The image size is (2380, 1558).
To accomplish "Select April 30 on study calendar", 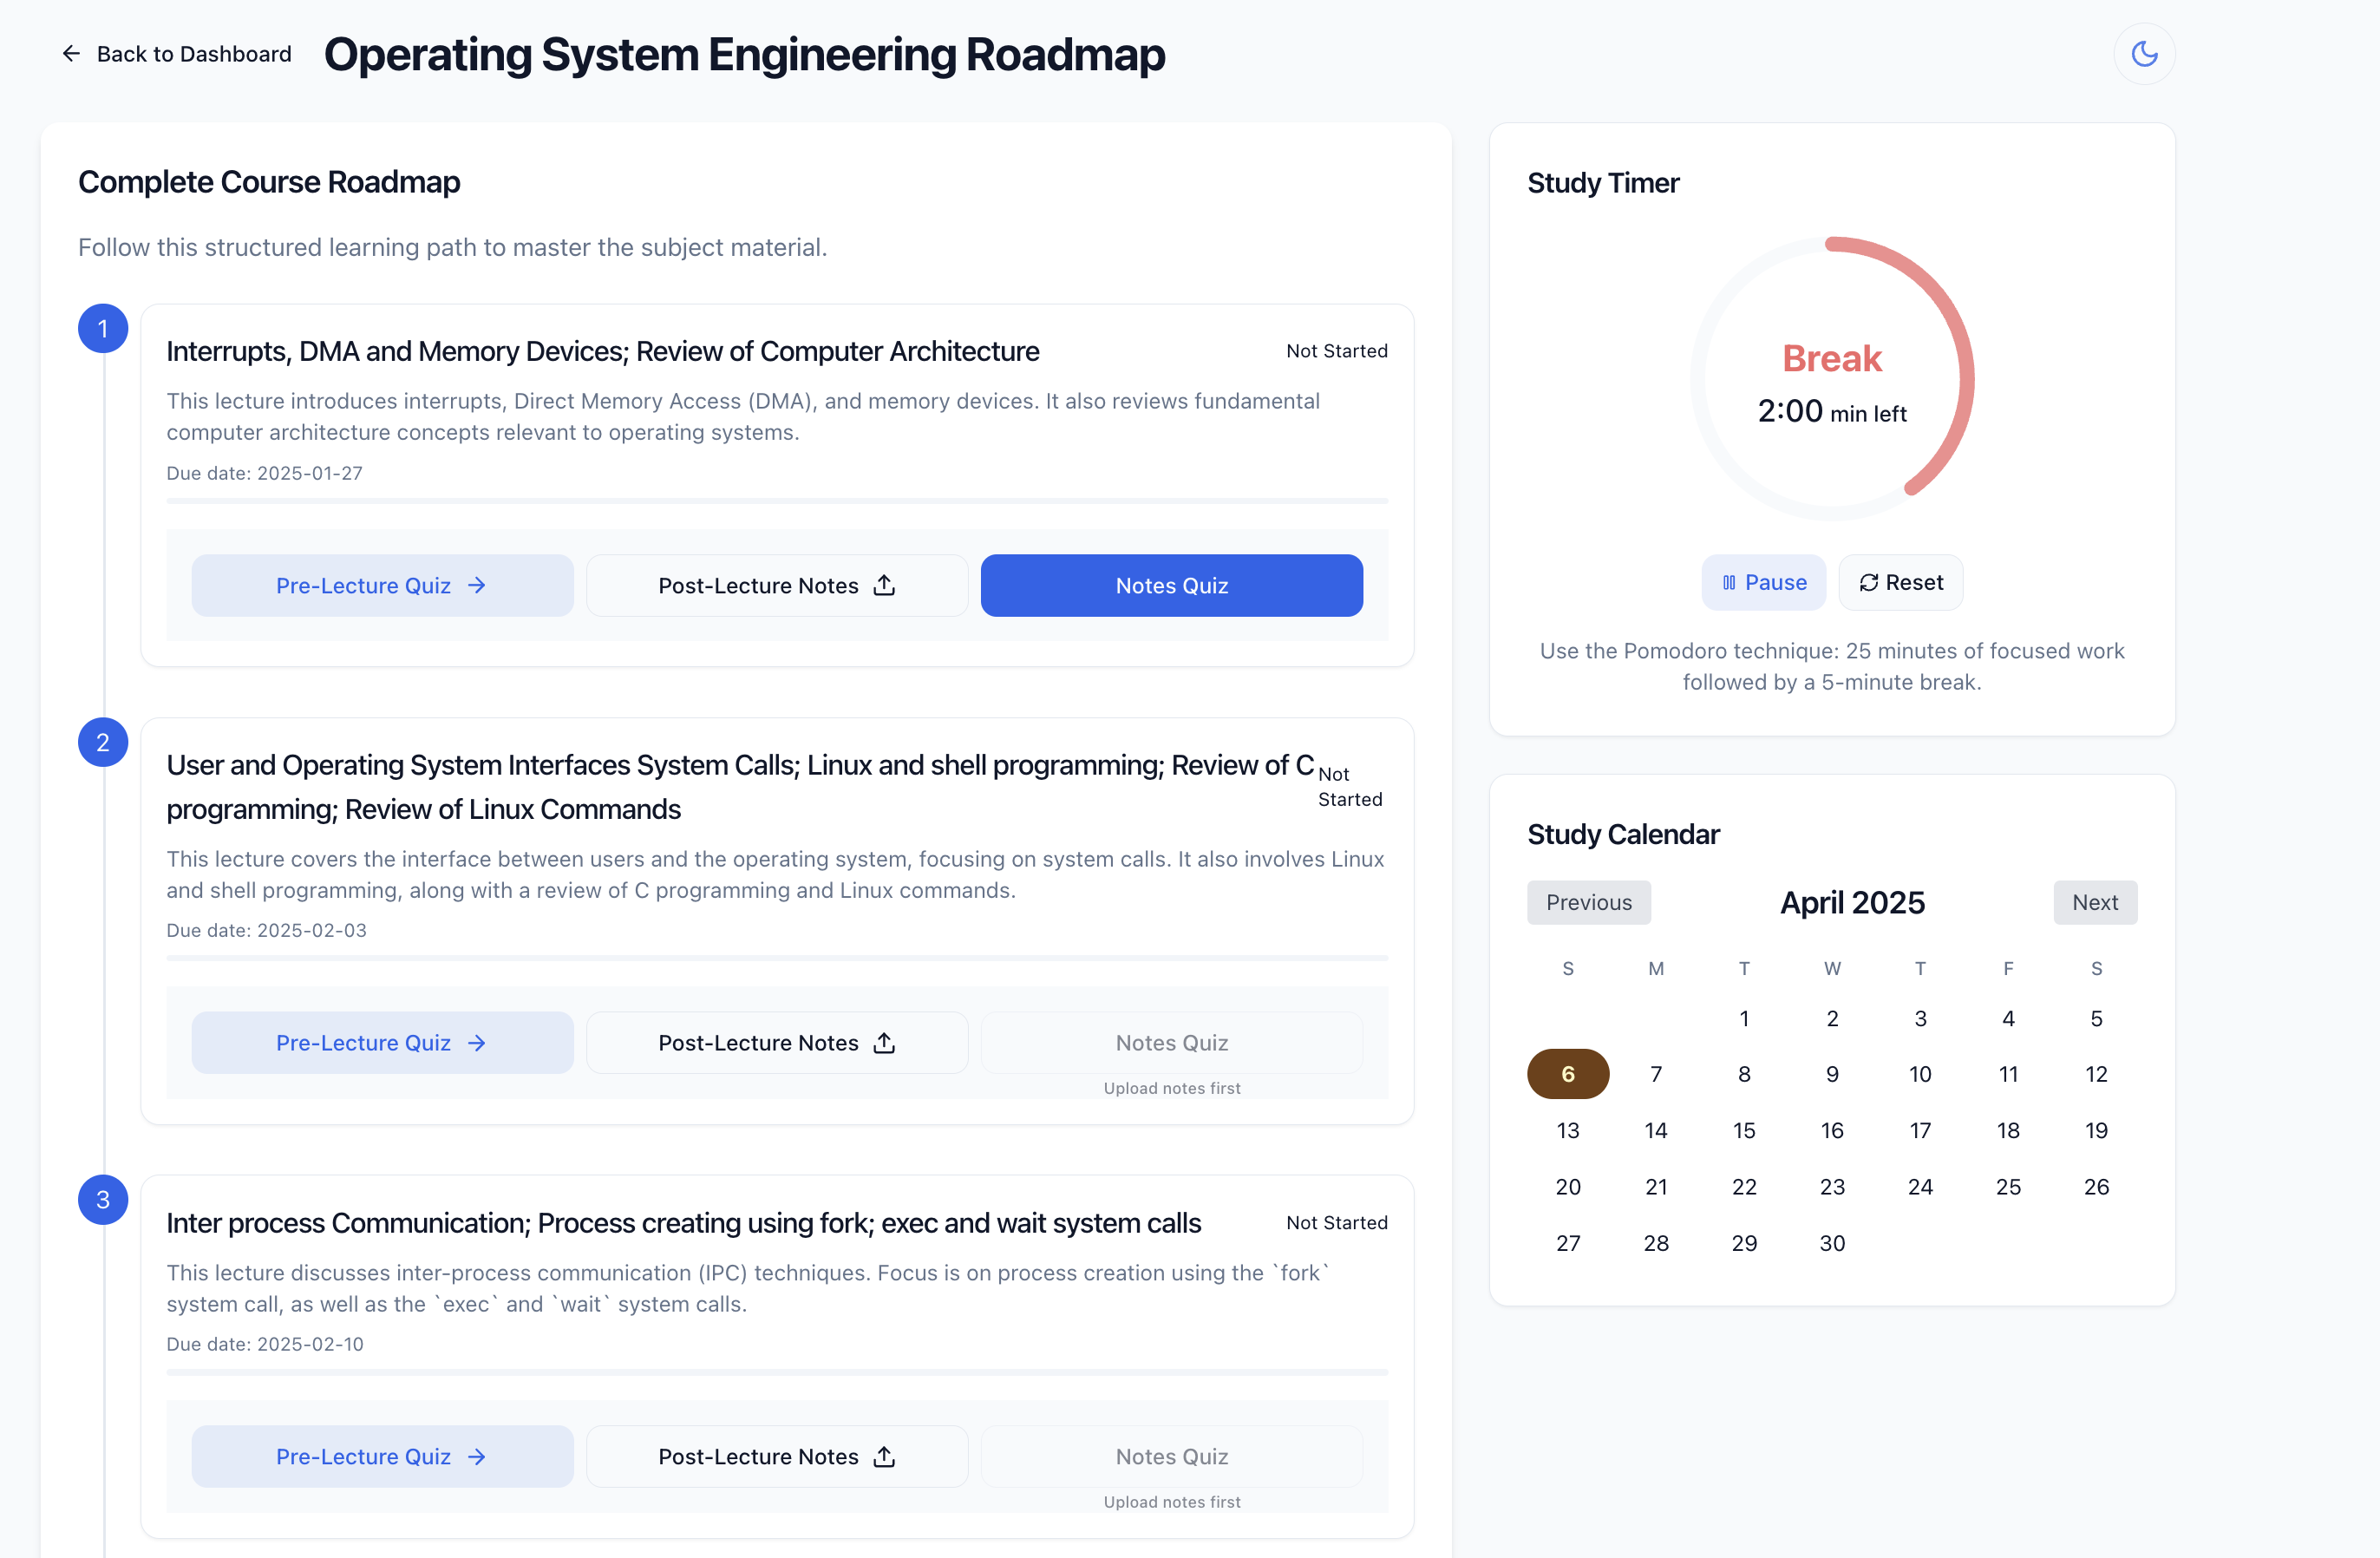I will 1832,1244.
